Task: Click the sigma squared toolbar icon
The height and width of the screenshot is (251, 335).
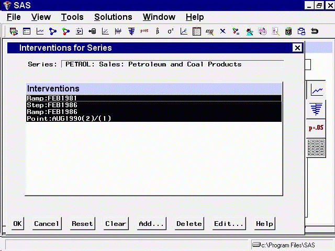Action: (171, 31)
